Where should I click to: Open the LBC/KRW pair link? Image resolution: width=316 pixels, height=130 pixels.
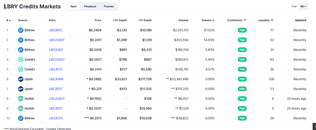point(56,79)
